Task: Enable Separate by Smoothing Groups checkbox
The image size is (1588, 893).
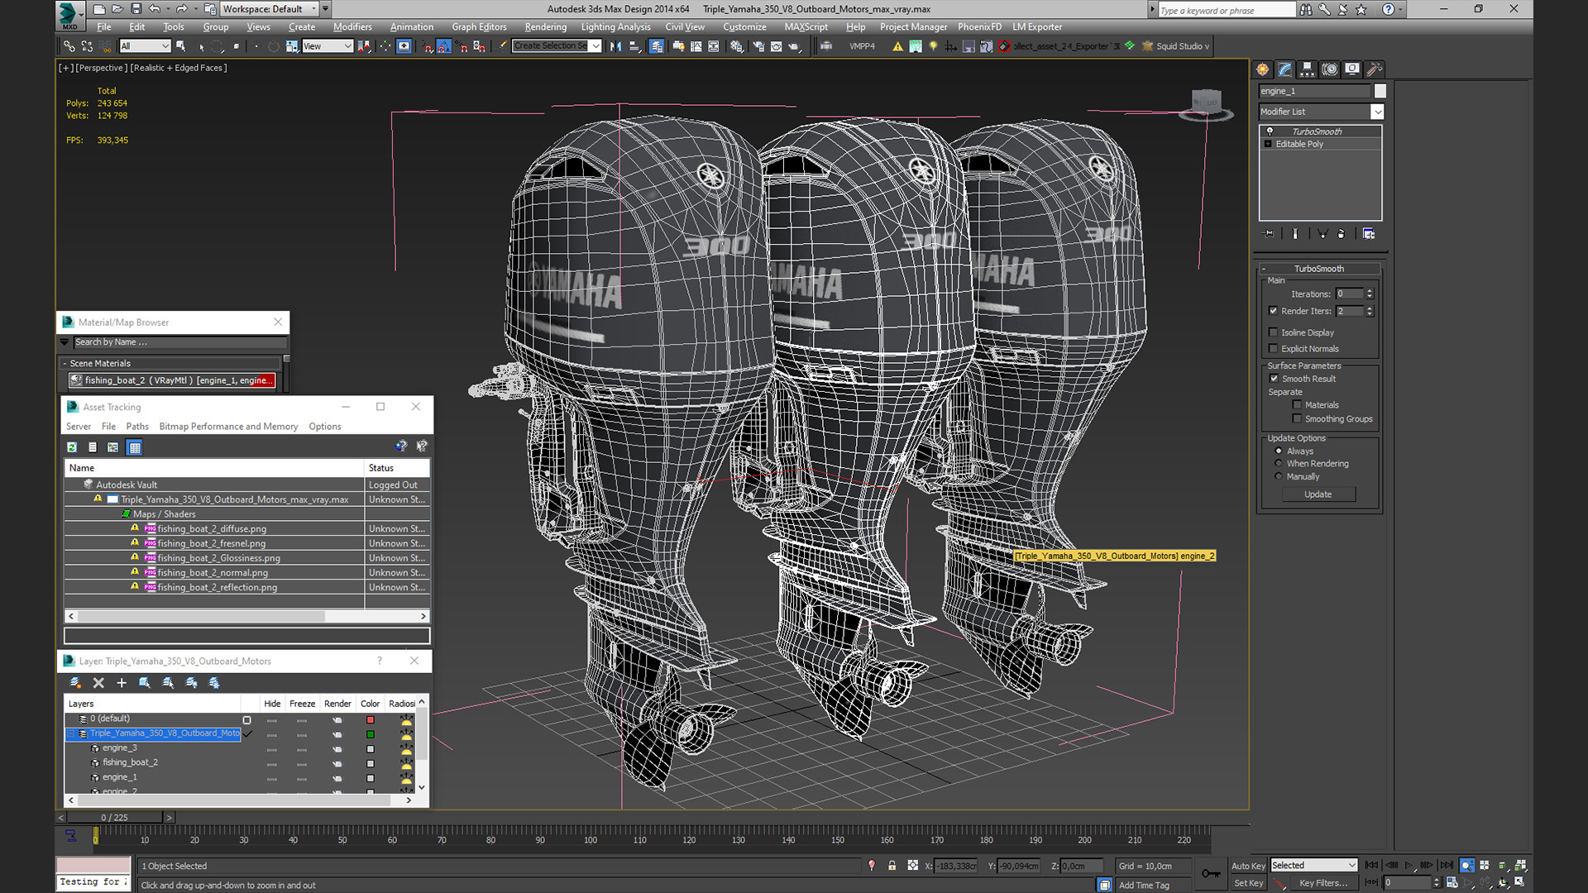Action: click(1297, 419)
